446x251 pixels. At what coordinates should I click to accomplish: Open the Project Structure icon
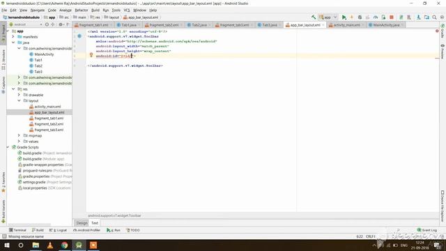426,17
